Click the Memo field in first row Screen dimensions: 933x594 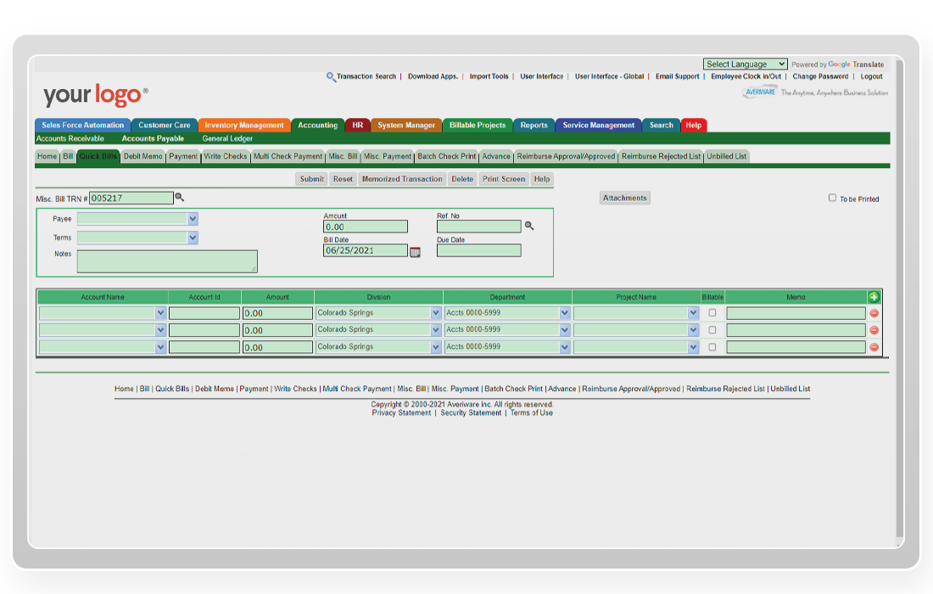796,313
